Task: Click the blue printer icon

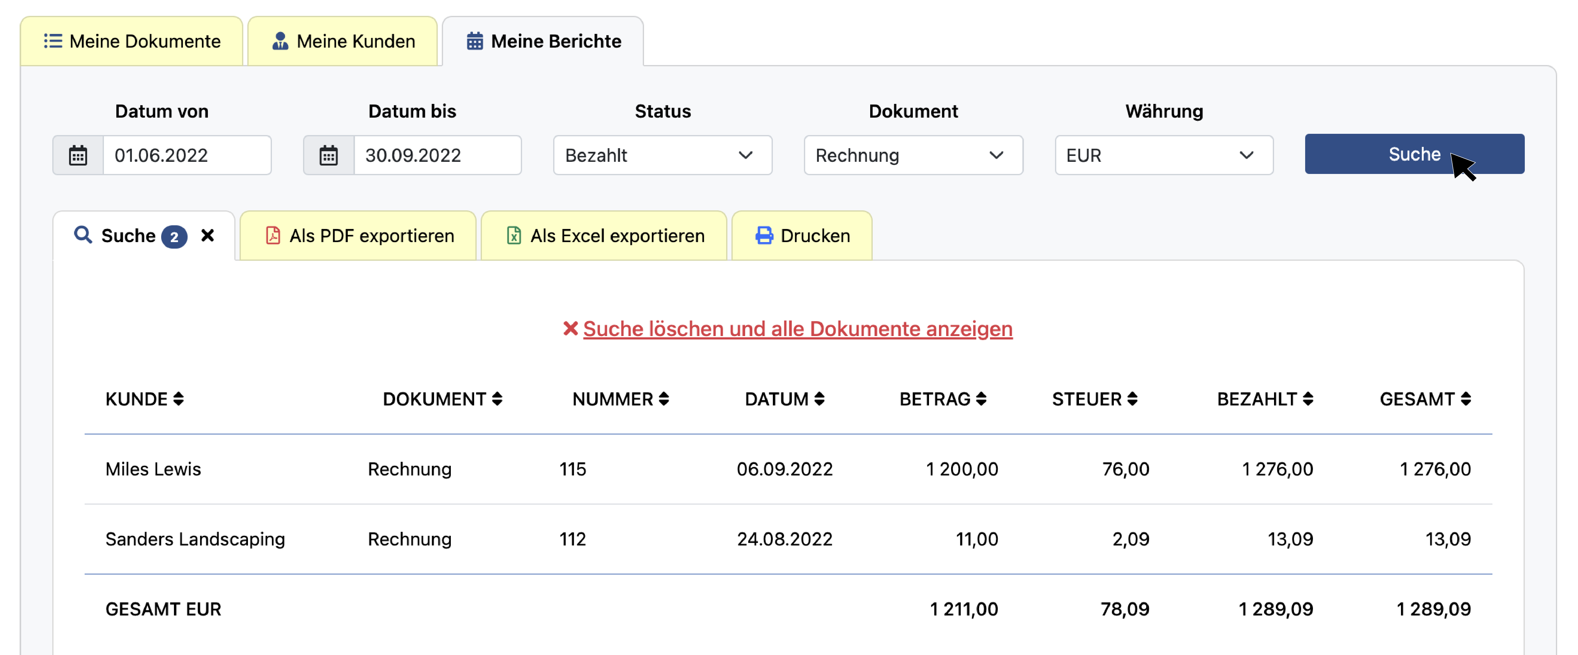Action: [764, 235]
